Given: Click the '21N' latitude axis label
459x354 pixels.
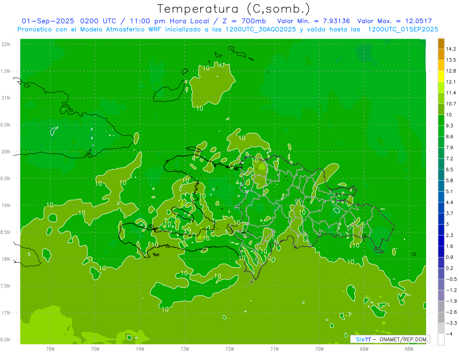Looking at the screenshot, I should pyautogui.click(x=6, y=98).
